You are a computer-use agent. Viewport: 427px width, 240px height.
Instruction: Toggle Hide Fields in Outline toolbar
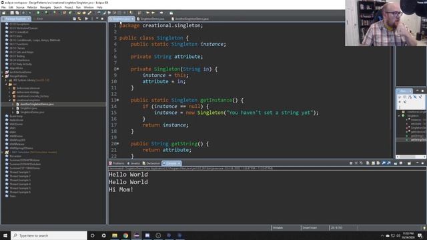(415, 97)
